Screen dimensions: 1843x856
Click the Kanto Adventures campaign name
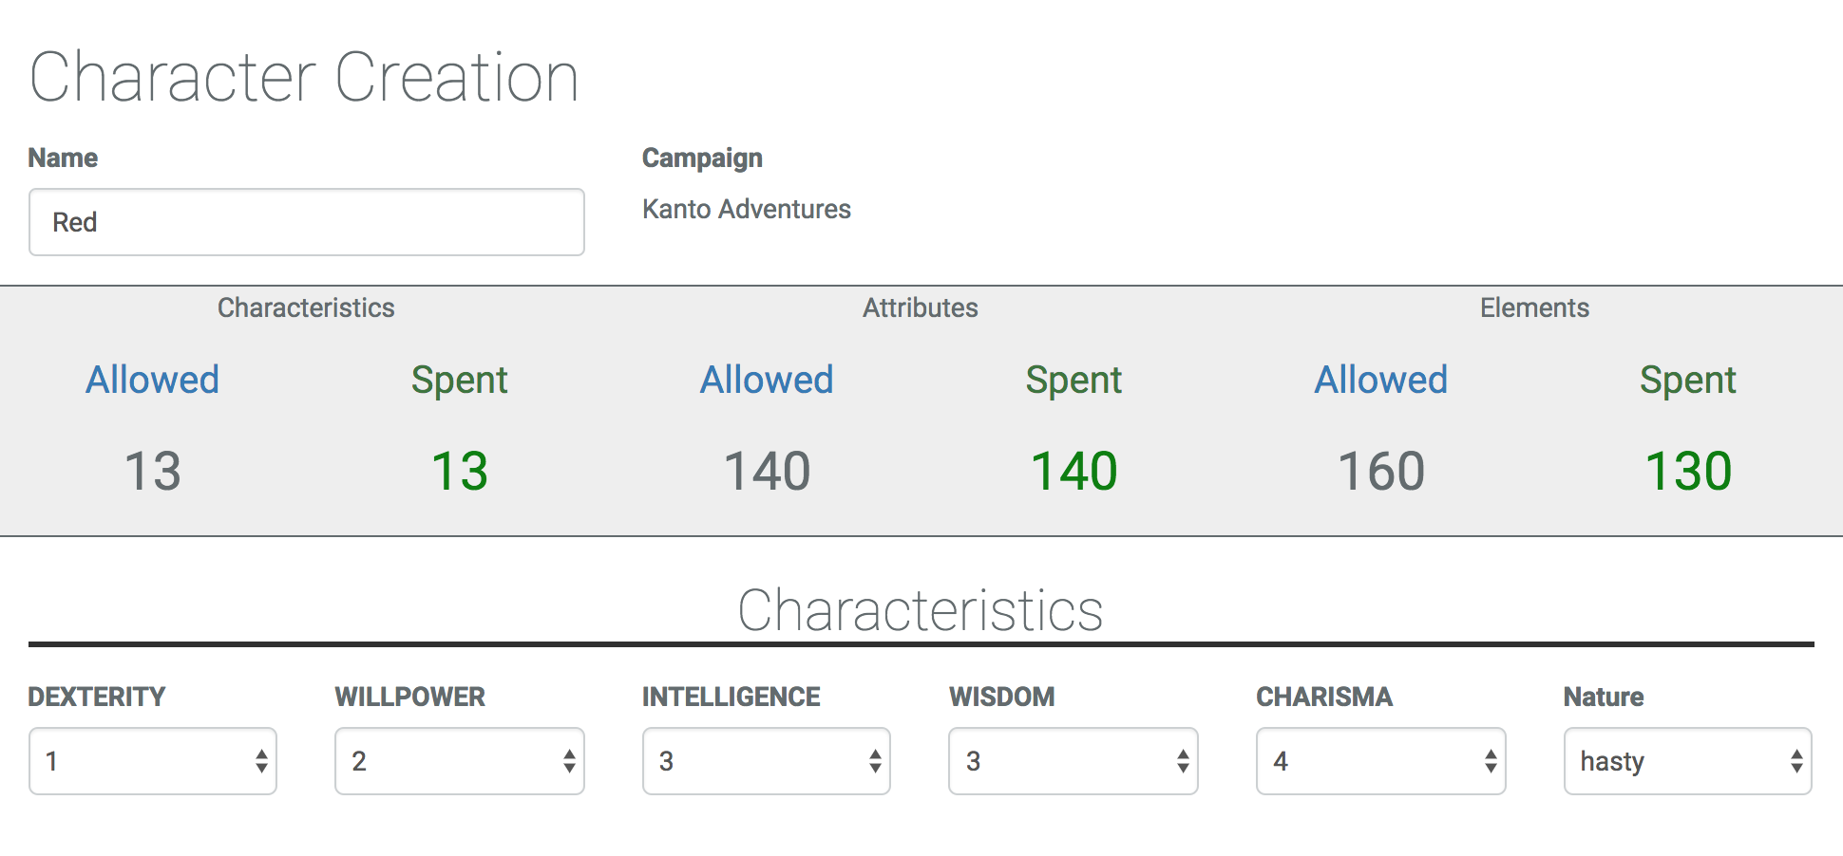[747, 209]
